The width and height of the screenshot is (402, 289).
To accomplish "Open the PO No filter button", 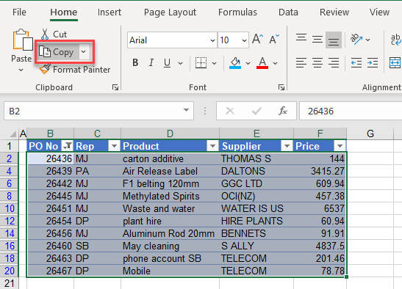I will pos(68,146).
